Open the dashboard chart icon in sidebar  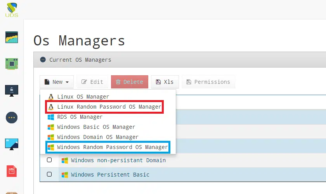[x=12, y=37]
